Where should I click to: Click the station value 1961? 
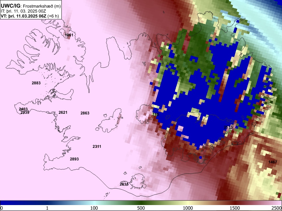pos(69,35)
